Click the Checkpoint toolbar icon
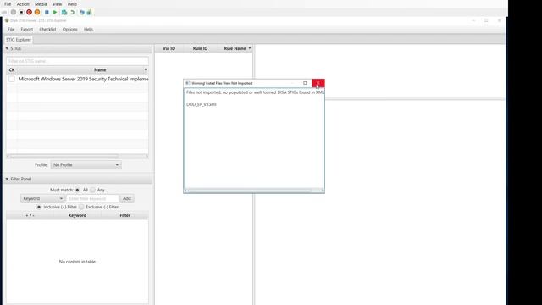Screen dimensions: 542x305 (64, 12)
